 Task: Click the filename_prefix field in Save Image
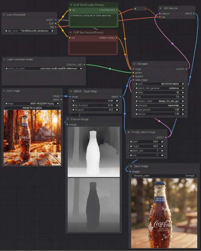(x=164, y=176)
